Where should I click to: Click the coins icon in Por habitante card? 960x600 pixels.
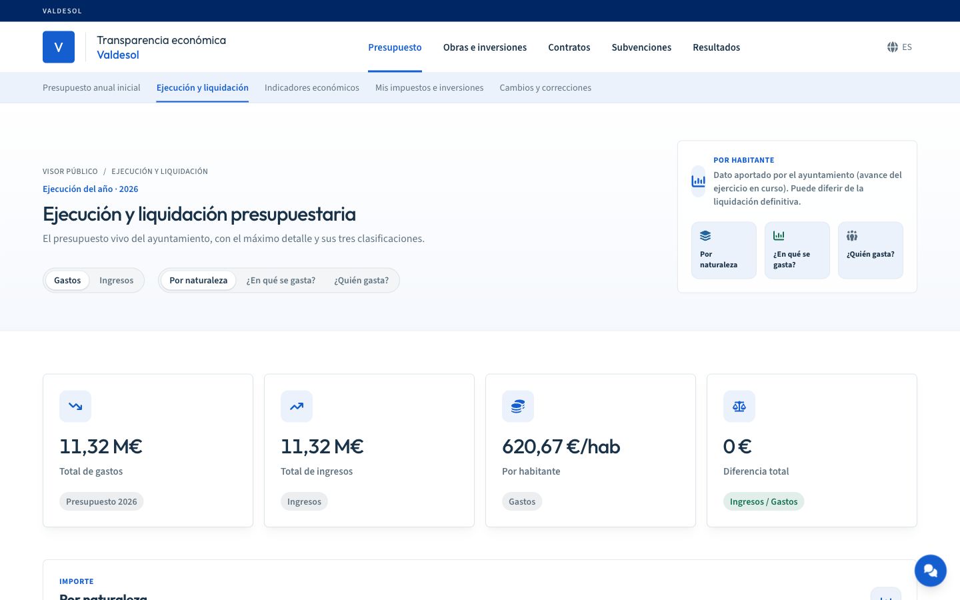point(518,406)
